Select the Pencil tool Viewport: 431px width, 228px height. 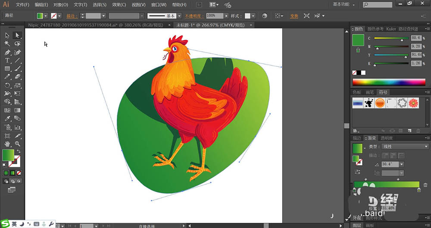(7, 77)
